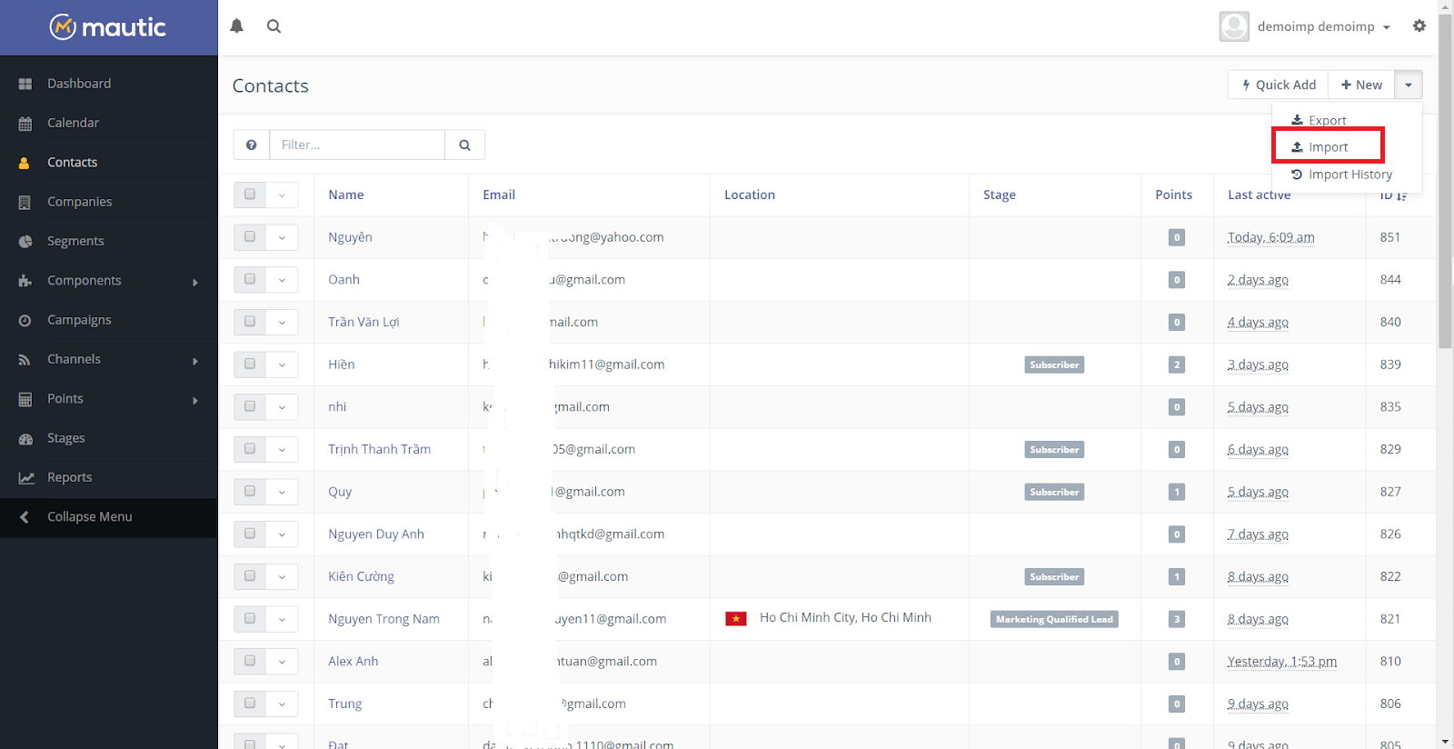This screenshot has width=1454, height=749.
Task: Open Dashboard from the sidebar
Action: (x=79, y=84)
